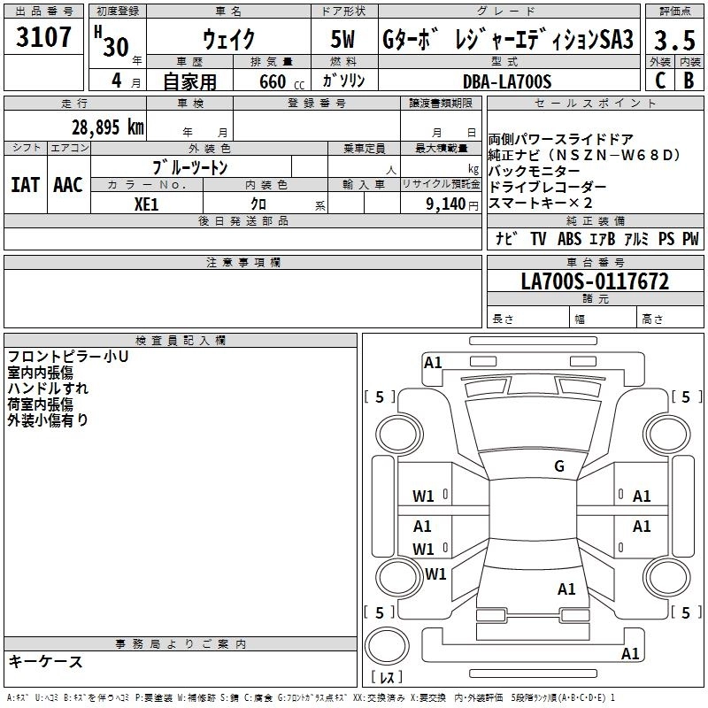Image resolution: width=708 pixels, height=708 pixels.
Task: Click the セールスポイント header
Action: [595, 103]
